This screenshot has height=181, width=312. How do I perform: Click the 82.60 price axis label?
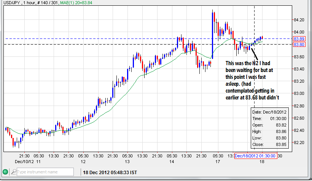point(299,118)
